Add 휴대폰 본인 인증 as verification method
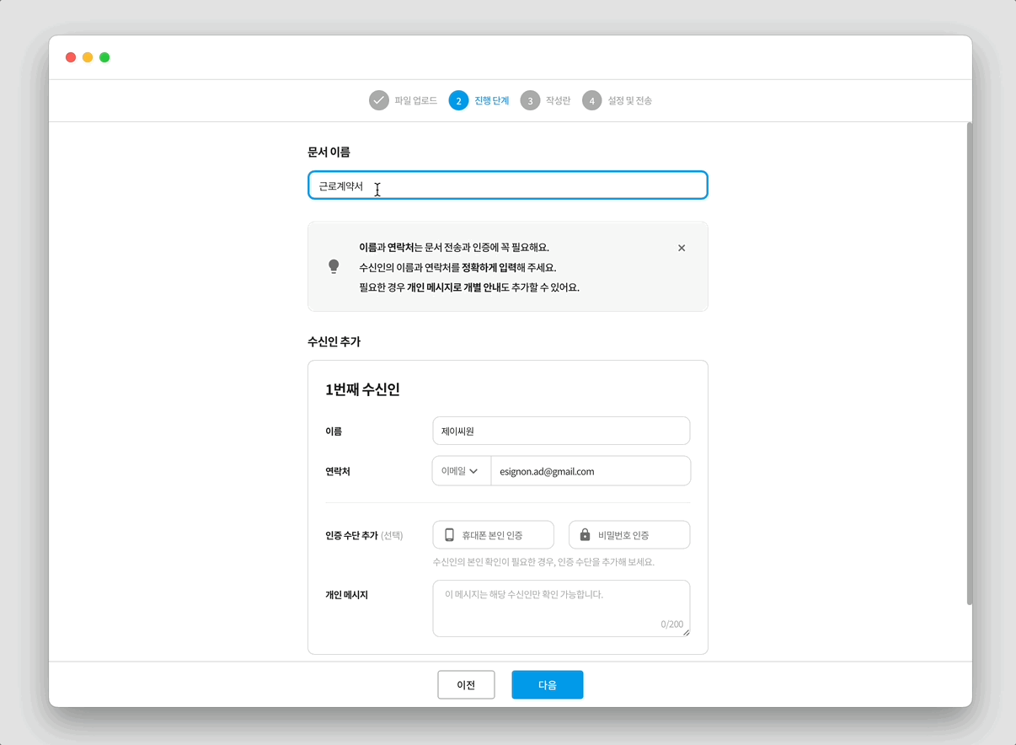Image resolution: width=1016 pixels, height=745 pixels. [x=493, y=533]
